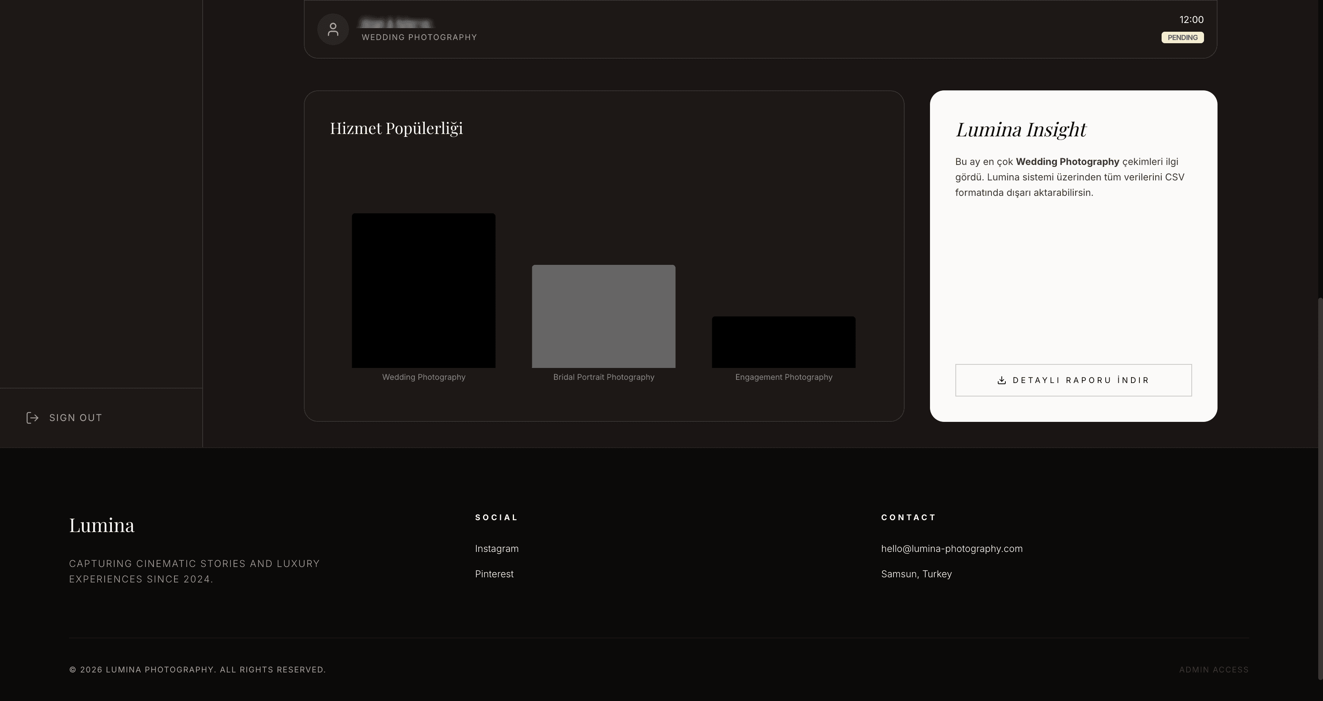1323x701 pixels.
Task: Click the sign out arrow icon
Action: point(33,418)
